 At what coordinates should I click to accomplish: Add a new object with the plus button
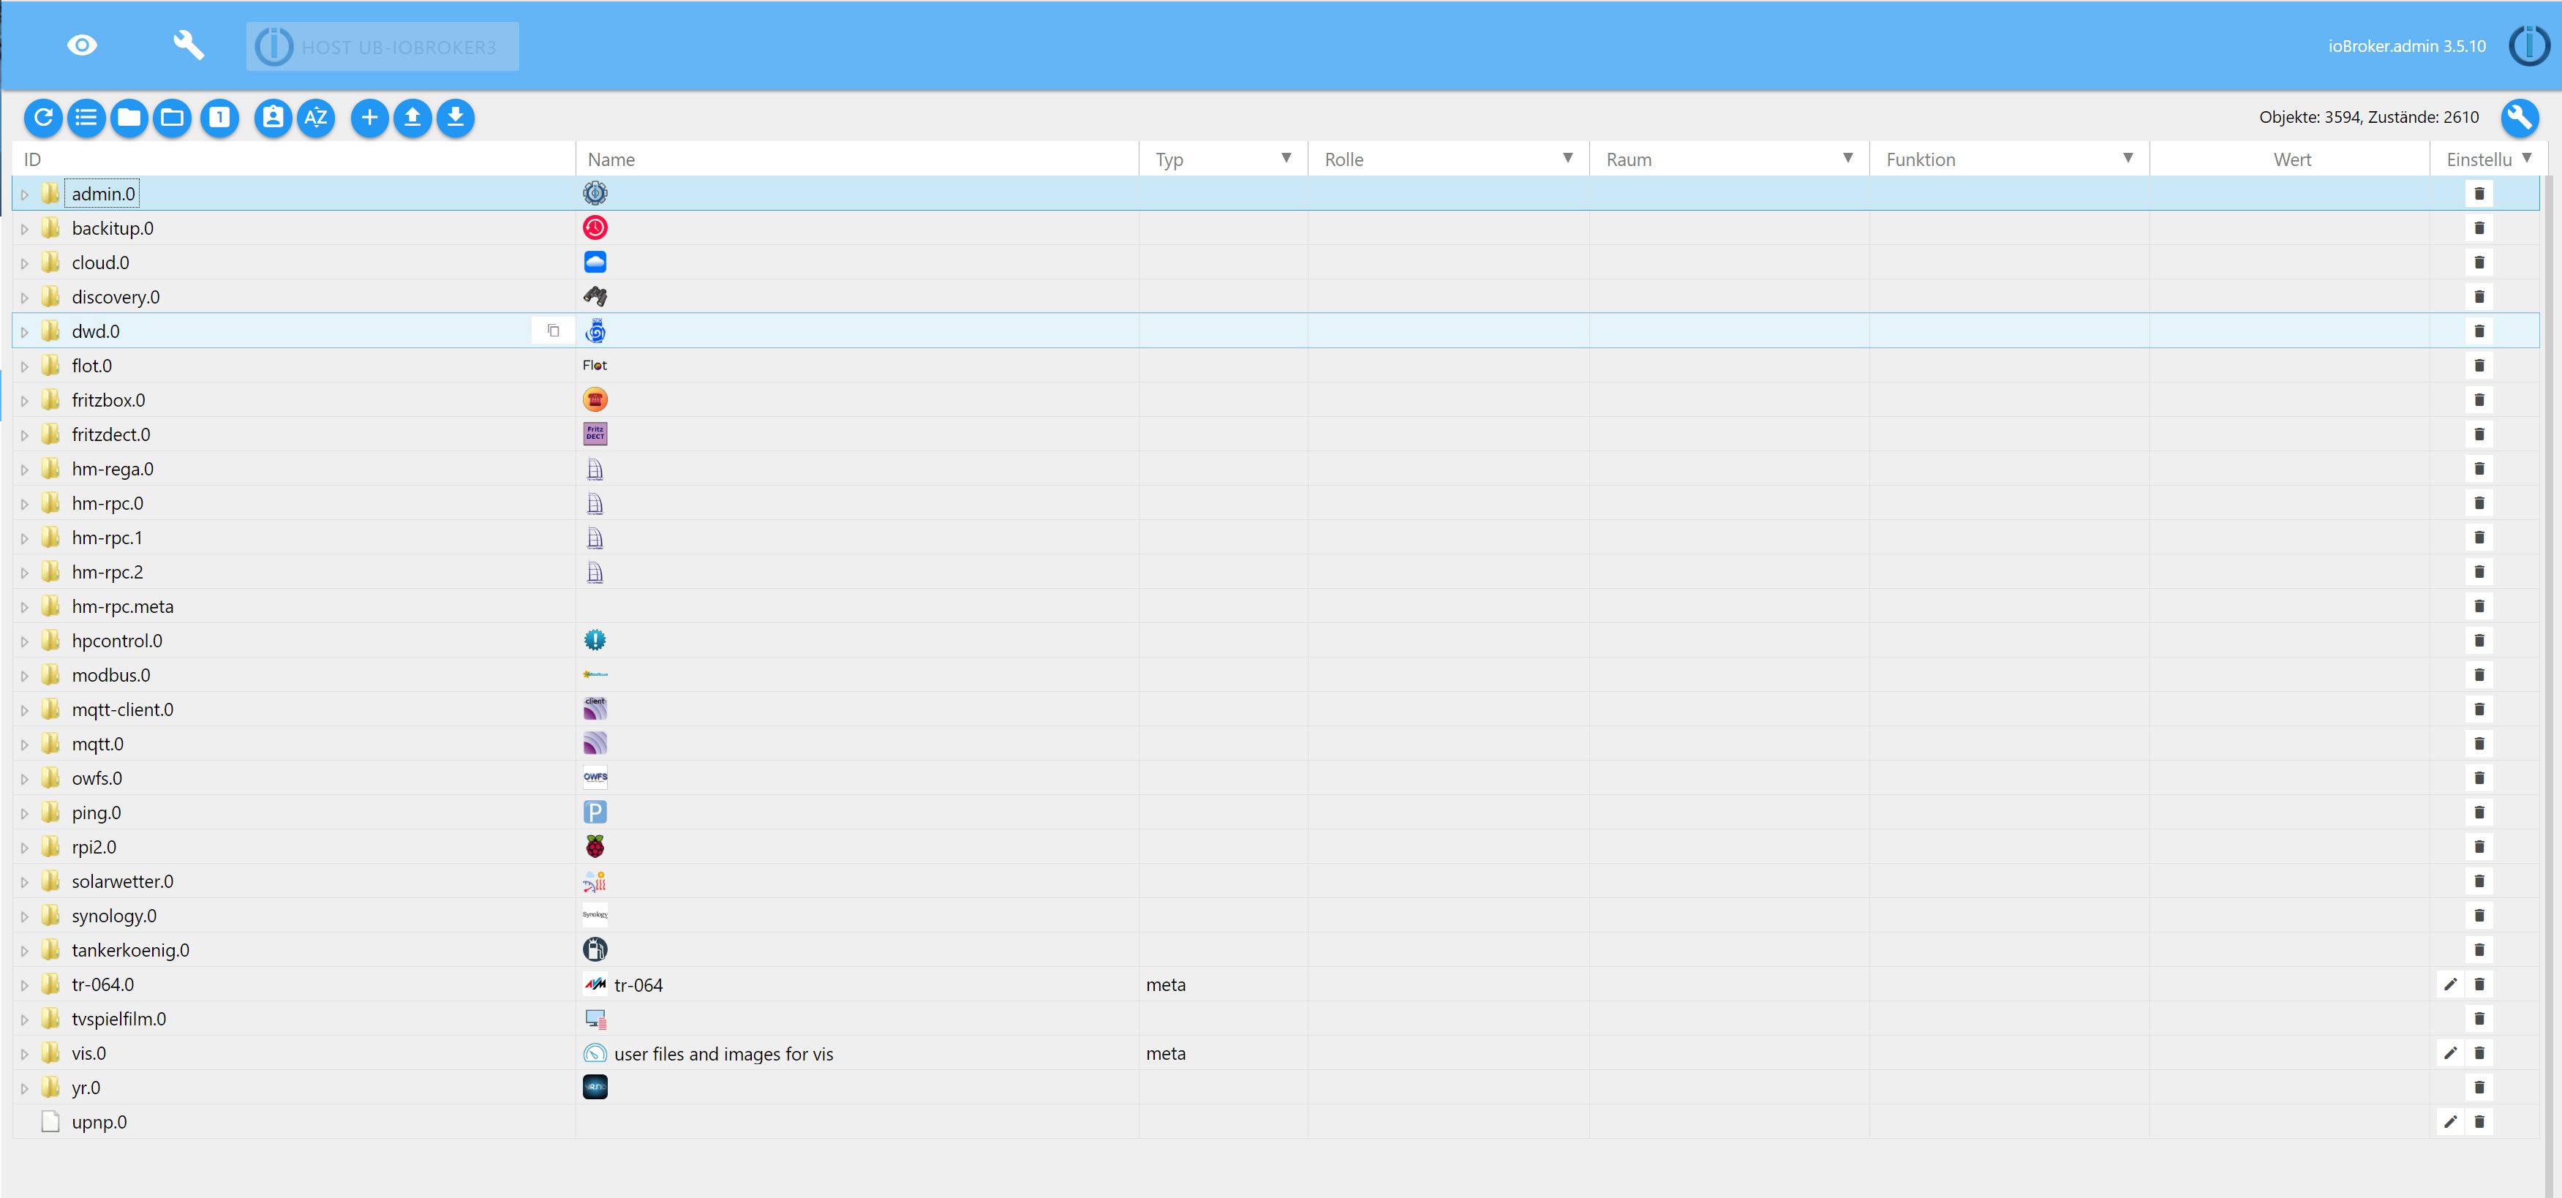point(369,118)
